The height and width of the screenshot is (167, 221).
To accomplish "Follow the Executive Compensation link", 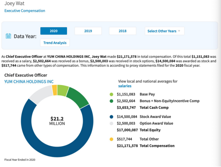I will [x=25, y=11].
